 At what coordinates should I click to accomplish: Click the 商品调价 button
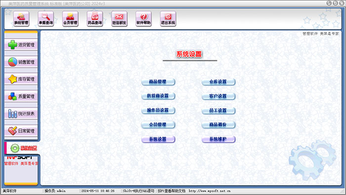point(218,125)
